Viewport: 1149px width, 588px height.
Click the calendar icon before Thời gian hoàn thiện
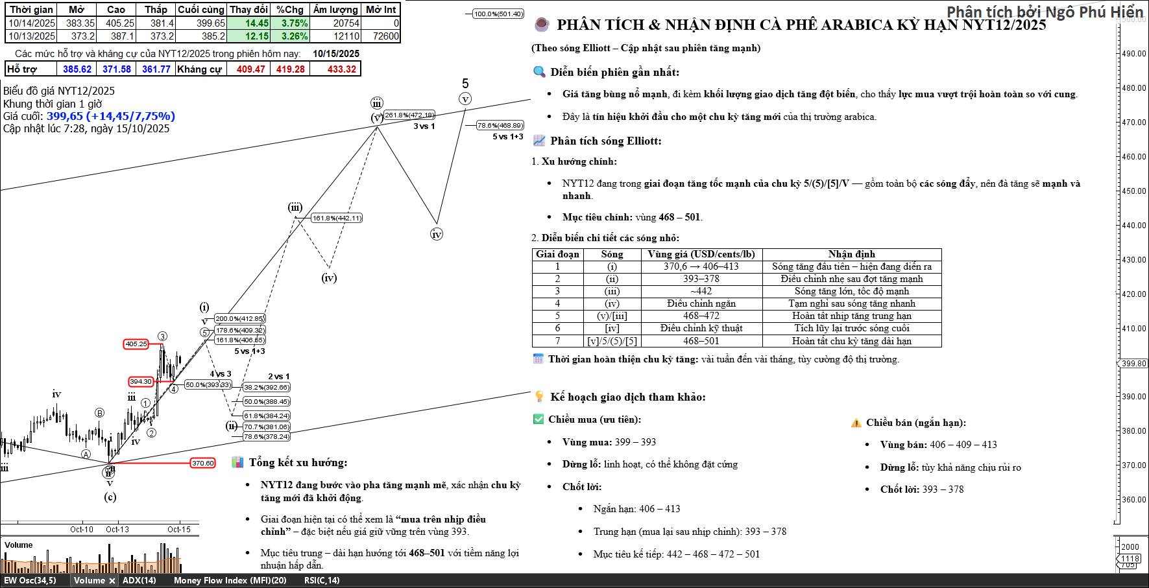click(x=538, y=359)
